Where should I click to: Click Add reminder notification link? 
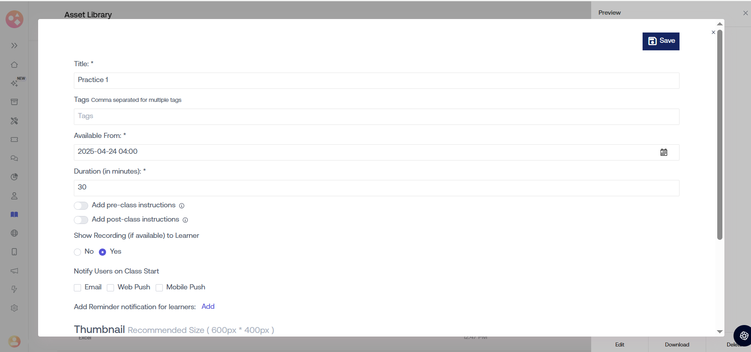(208, 306)
